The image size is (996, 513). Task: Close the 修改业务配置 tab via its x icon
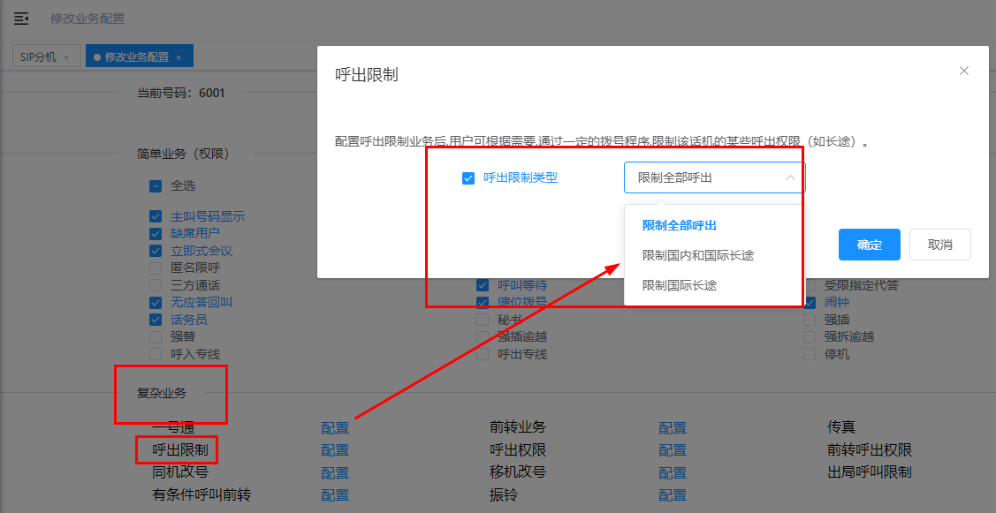pos(177,55)
